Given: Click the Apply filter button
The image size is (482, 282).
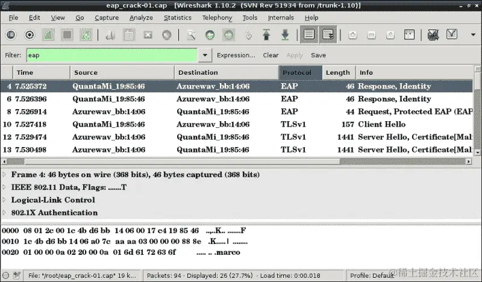Looking at the screenshot, I should tap(295, 55).
